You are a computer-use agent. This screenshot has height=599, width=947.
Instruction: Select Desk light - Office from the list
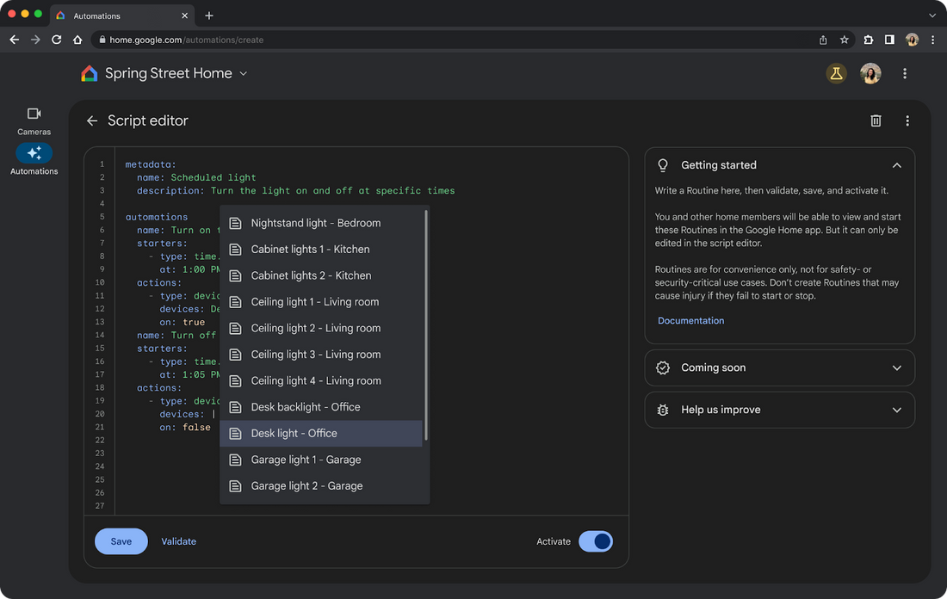[321, 434]
